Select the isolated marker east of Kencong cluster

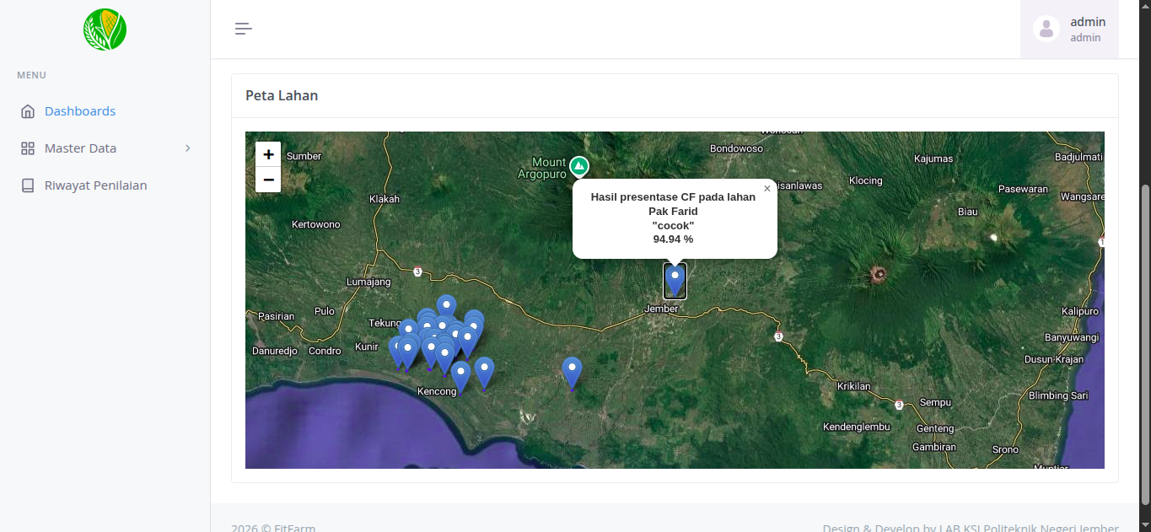(572, 372)
